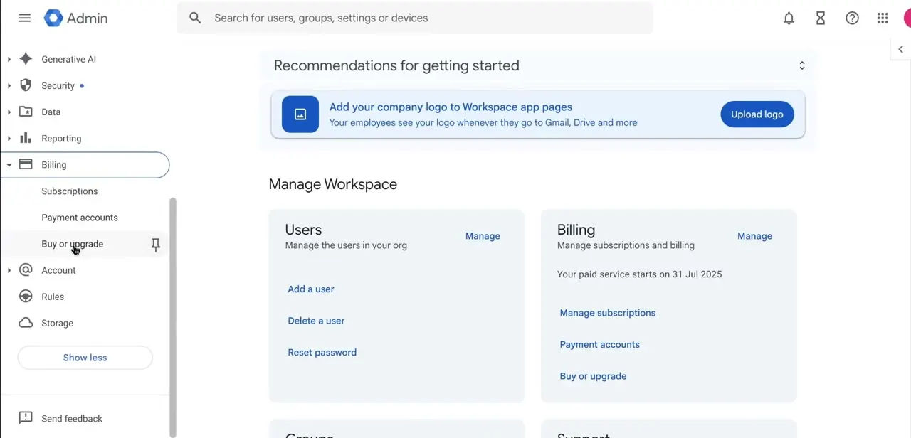911x438 pixels.
Task: Collapse the Billing section arrow
Action: click(x=9, y=165)
